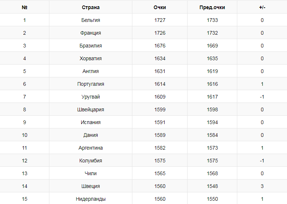Select the "+/-" column header
Viewport: 287px width, 204px height.
pos(262,7)
